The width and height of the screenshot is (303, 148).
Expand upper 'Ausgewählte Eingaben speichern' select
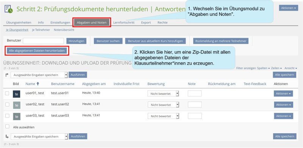39,75
